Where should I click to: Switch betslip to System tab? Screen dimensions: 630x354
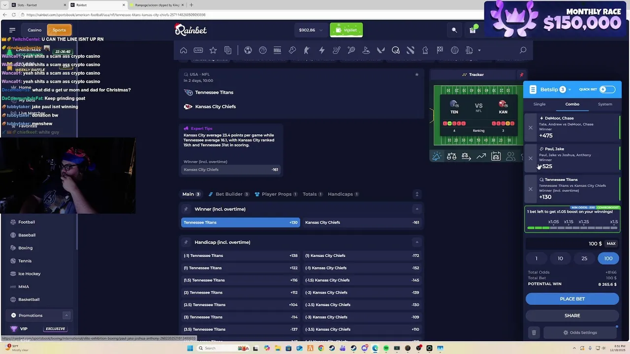tap(605, 104)
